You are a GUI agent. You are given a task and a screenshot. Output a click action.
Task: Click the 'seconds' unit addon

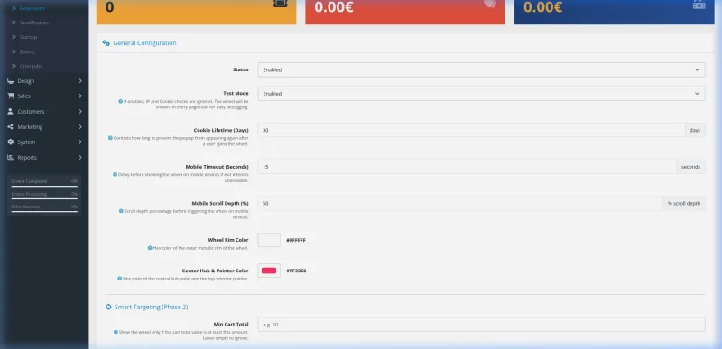click(x=690, y=167)
